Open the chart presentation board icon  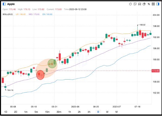(140, 4)
